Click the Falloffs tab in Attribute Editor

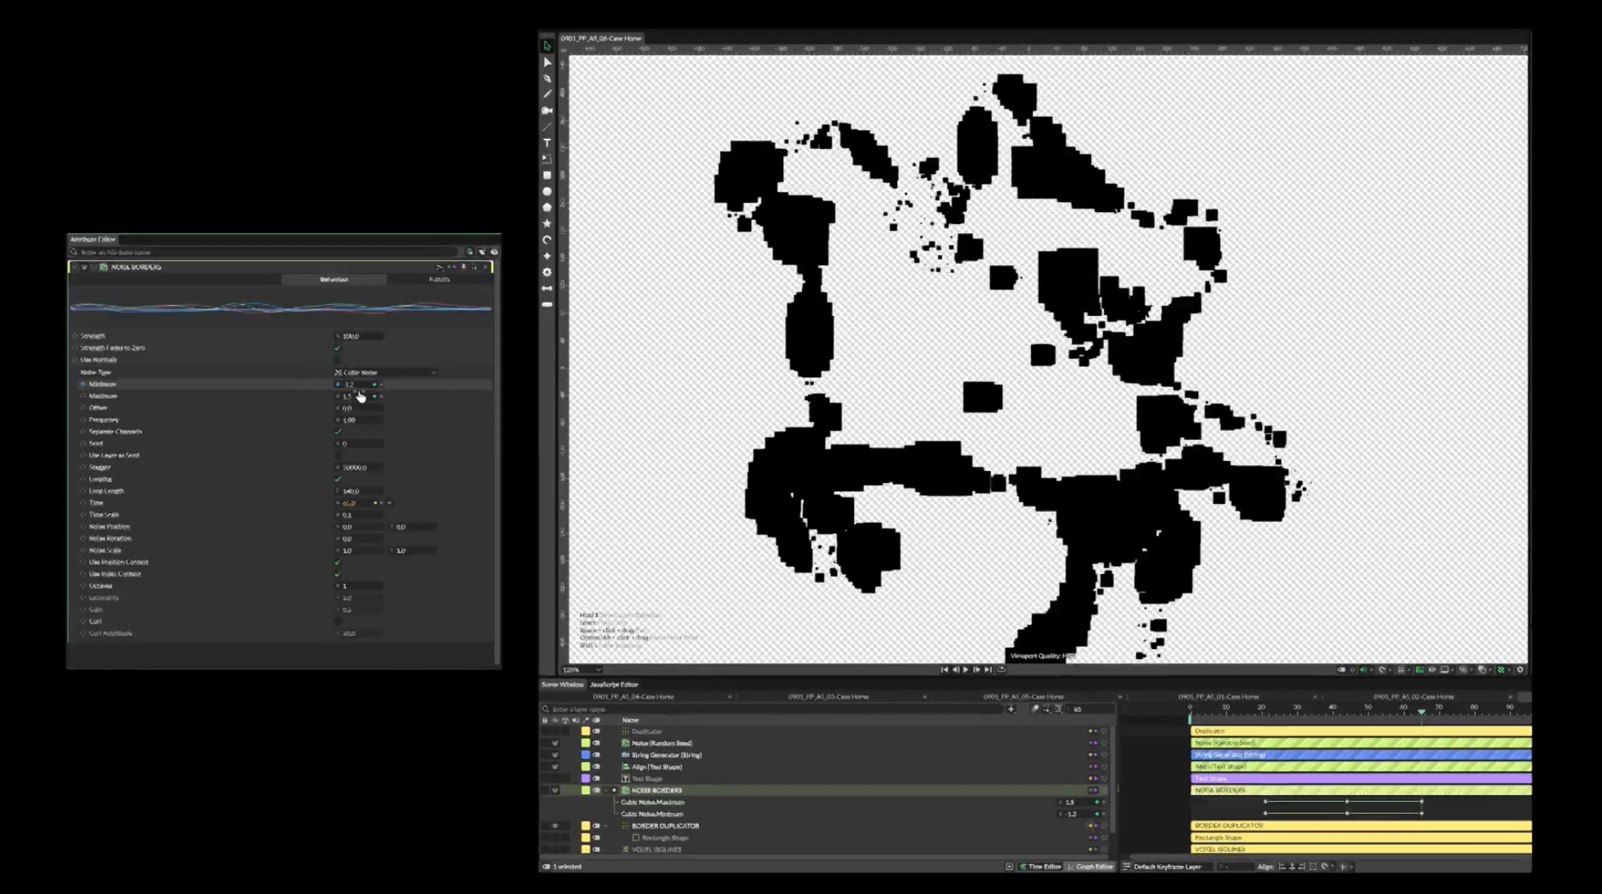[x=439, y=279]
